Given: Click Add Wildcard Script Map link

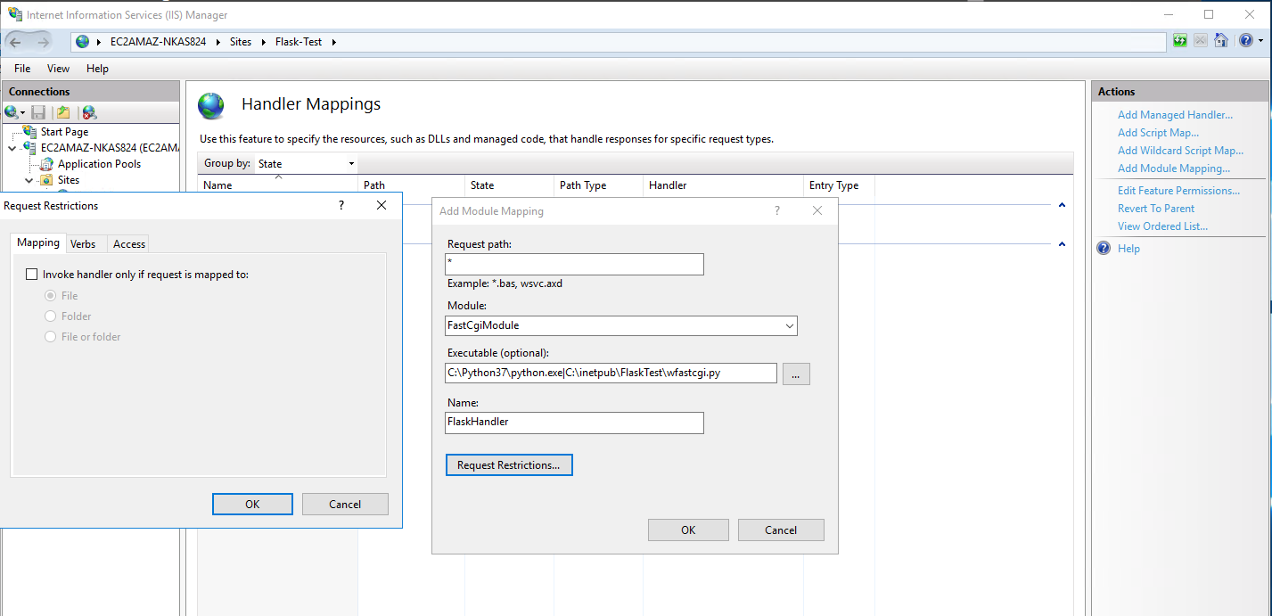Looking at the screenshot, I should point(1180,151).
